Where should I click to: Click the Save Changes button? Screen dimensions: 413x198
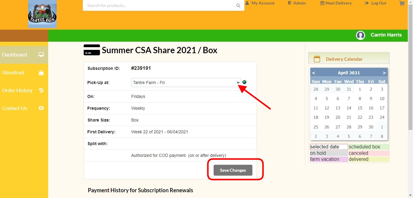point(233,170)
